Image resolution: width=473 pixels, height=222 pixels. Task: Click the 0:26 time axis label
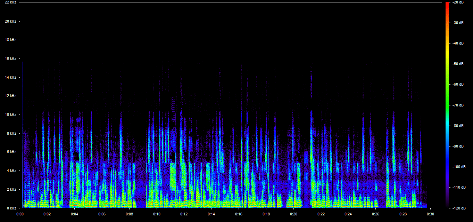coord(375,214)
